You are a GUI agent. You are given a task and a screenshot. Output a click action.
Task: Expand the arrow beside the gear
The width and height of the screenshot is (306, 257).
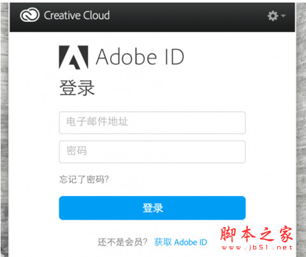tap(283, 15)
